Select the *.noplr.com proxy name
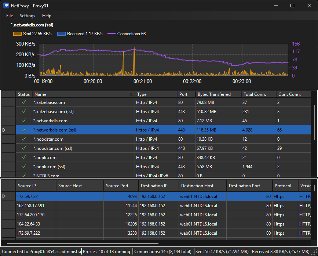Screen dimensions: 318x256 (x=45, y=158)
